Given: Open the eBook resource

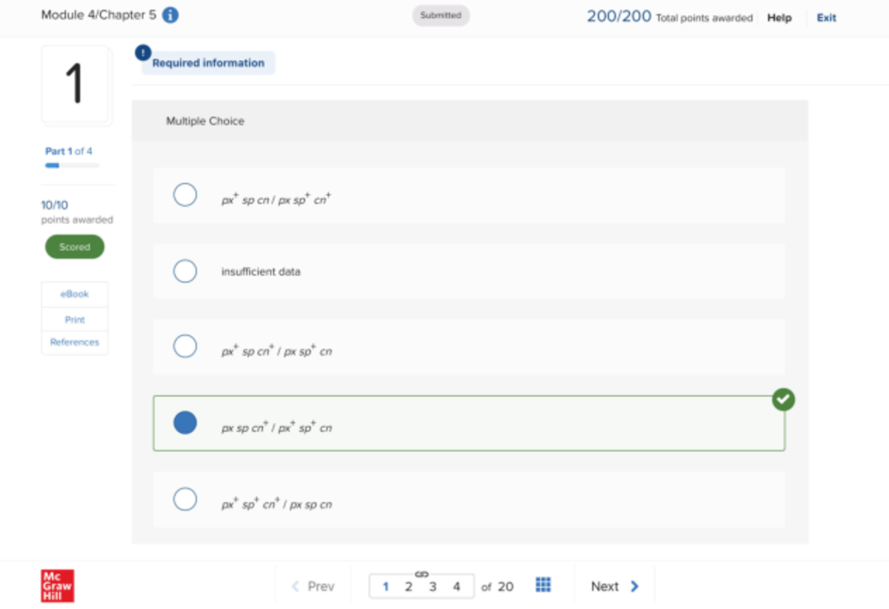Looking at the screenshot, I should pyautogui.click(x=74, y=293).
